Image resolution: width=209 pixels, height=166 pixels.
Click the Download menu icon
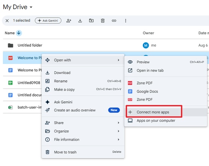tap(47, 73)
